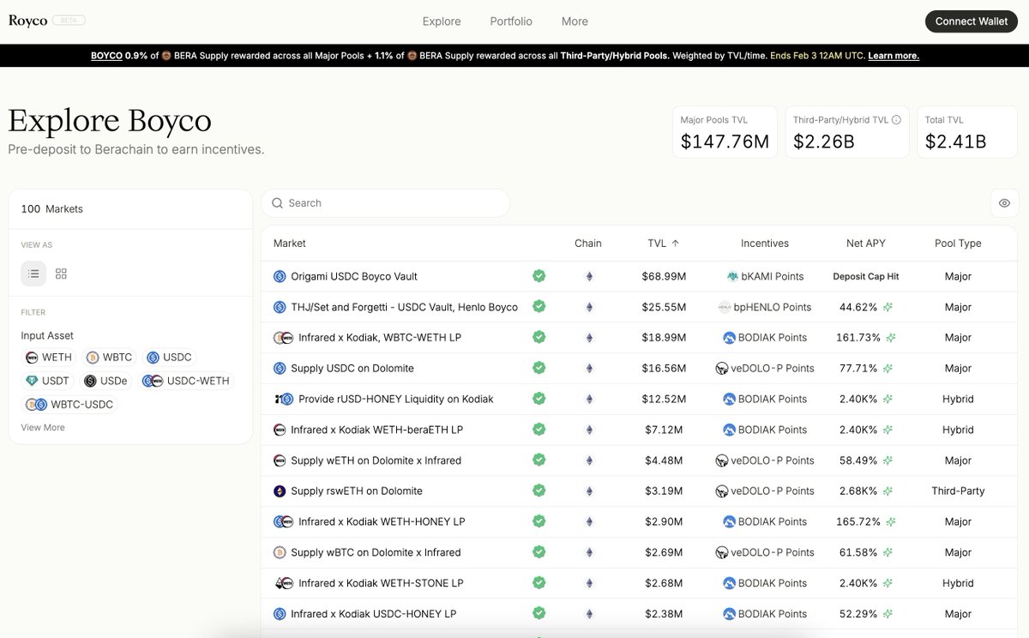This screenshot has height=638, width=1029.
Task: Click the bKAMI Points incentive icon
Action: (732, 276)
